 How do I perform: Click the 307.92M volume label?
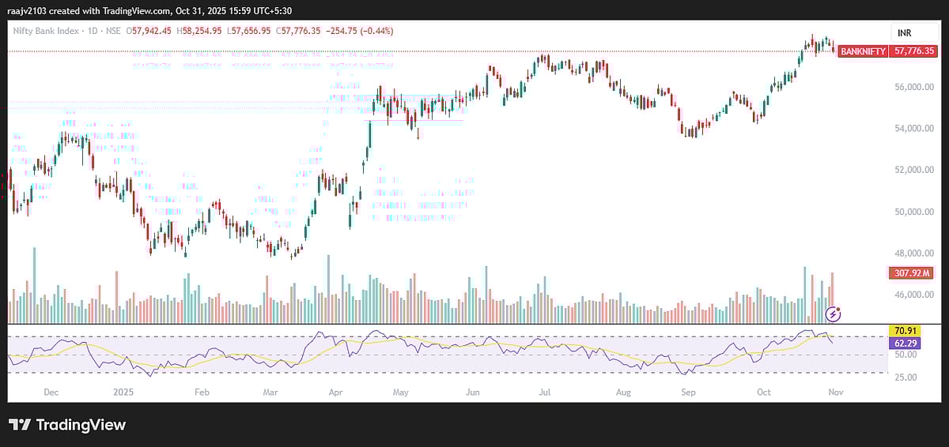click(x=911, y=273)
